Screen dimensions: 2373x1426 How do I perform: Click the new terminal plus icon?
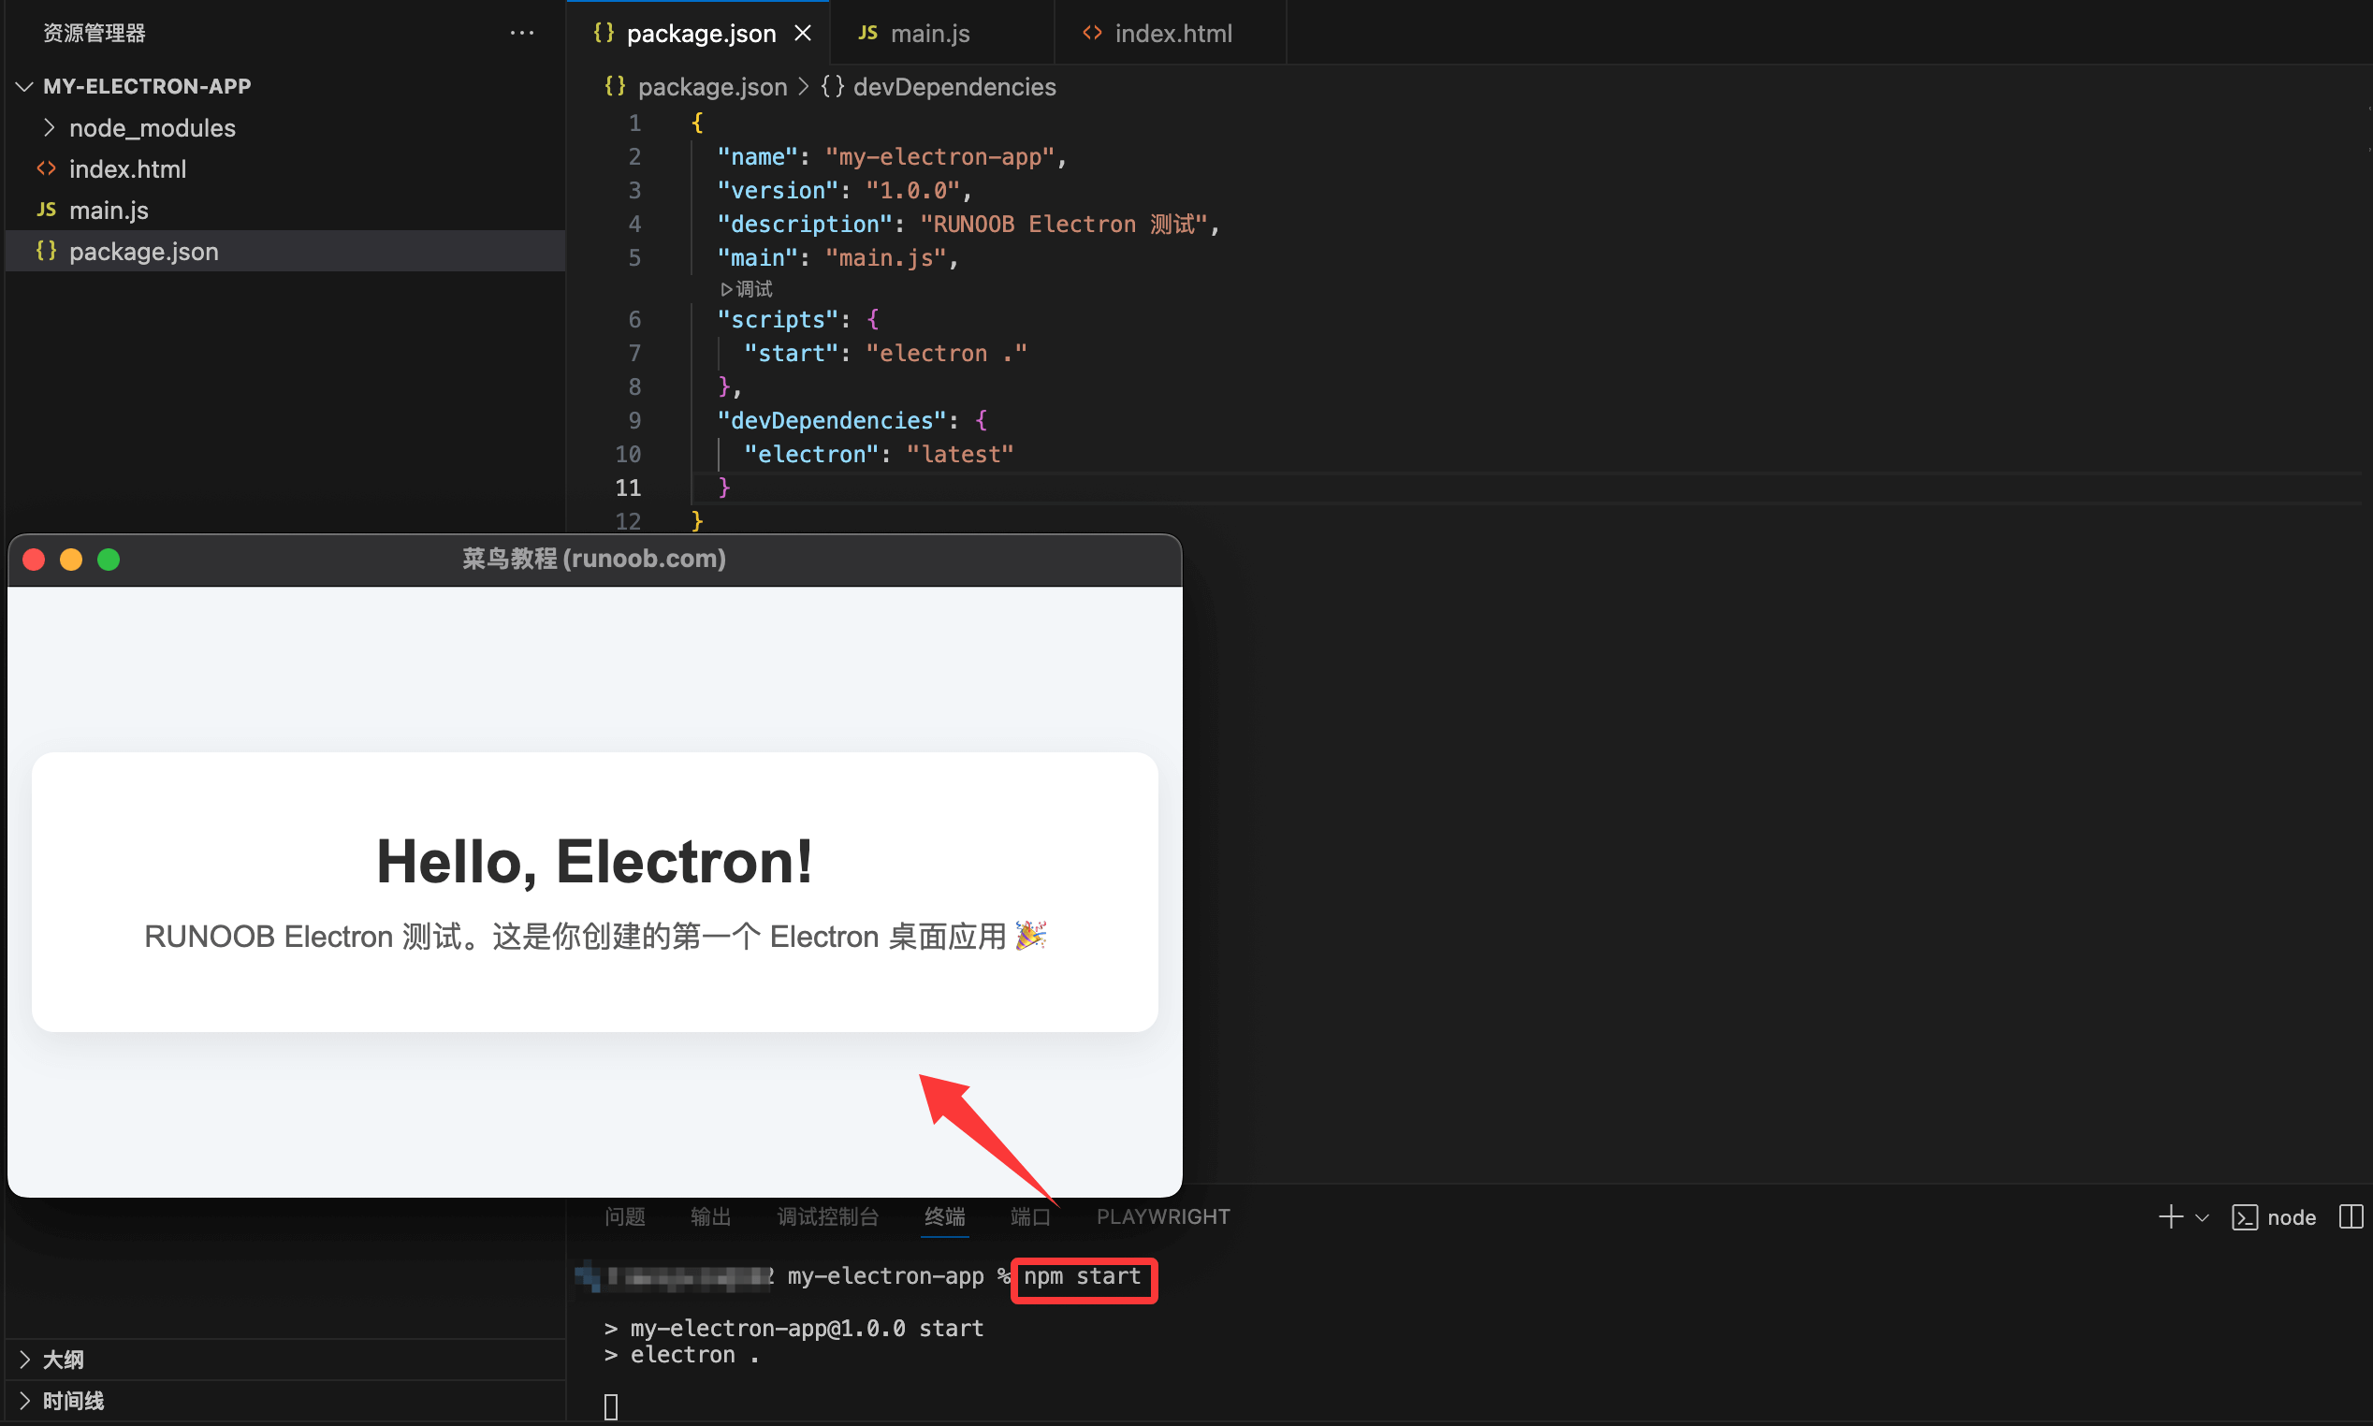click(x=2169, y=1217)
